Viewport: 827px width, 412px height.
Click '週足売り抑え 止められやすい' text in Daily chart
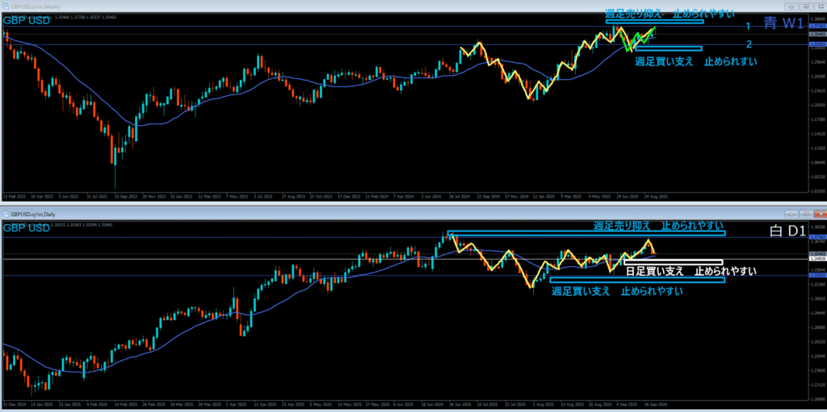(658, 226)
